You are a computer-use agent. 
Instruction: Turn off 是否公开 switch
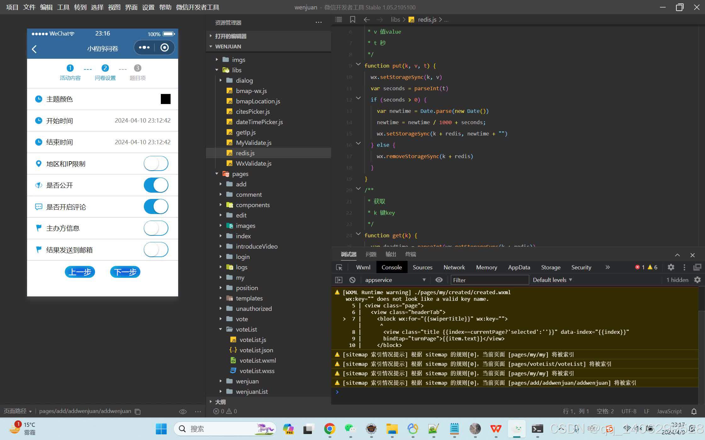click(156, 185)
